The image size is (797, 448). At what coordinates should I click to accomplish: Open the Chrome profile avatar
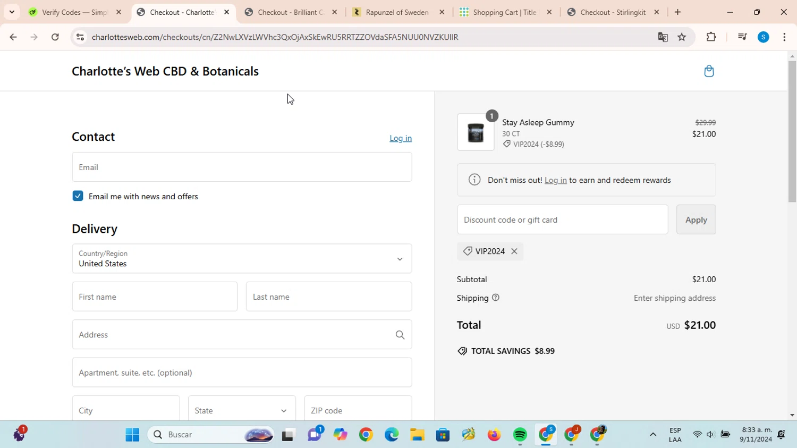[764, 37]
